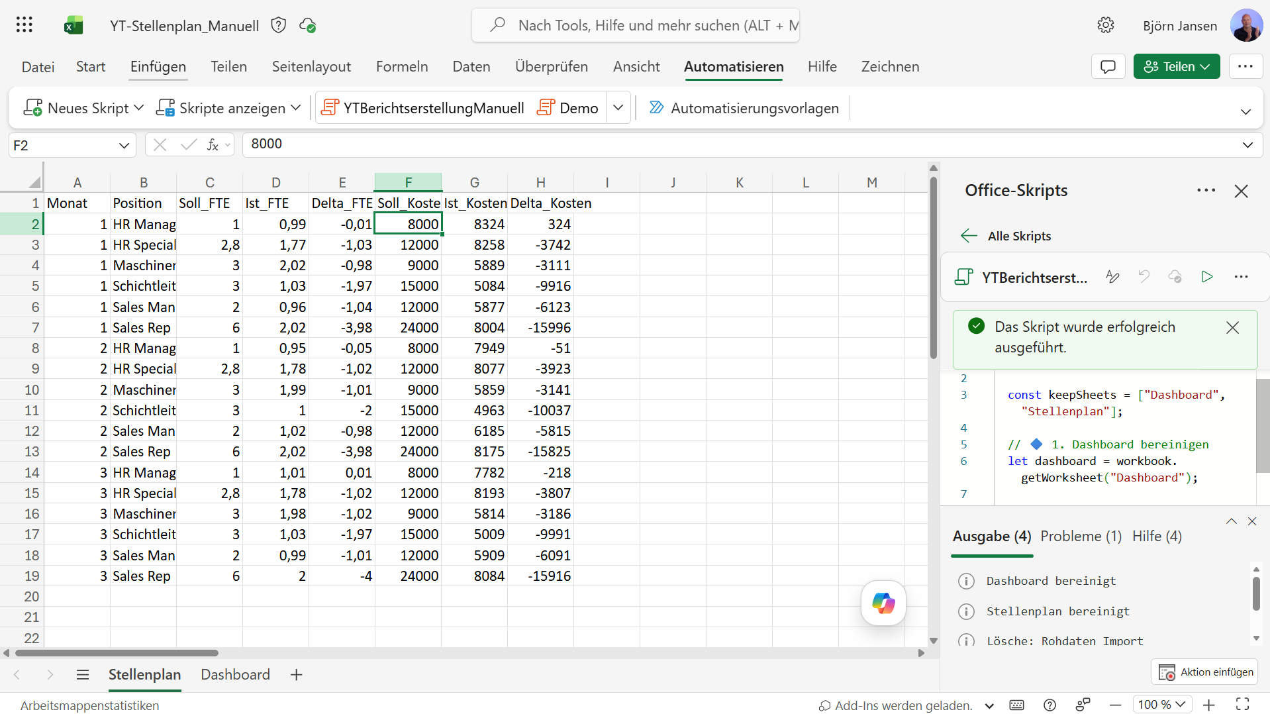Select column header F
Screen dimensions: 1270x714
408,182
